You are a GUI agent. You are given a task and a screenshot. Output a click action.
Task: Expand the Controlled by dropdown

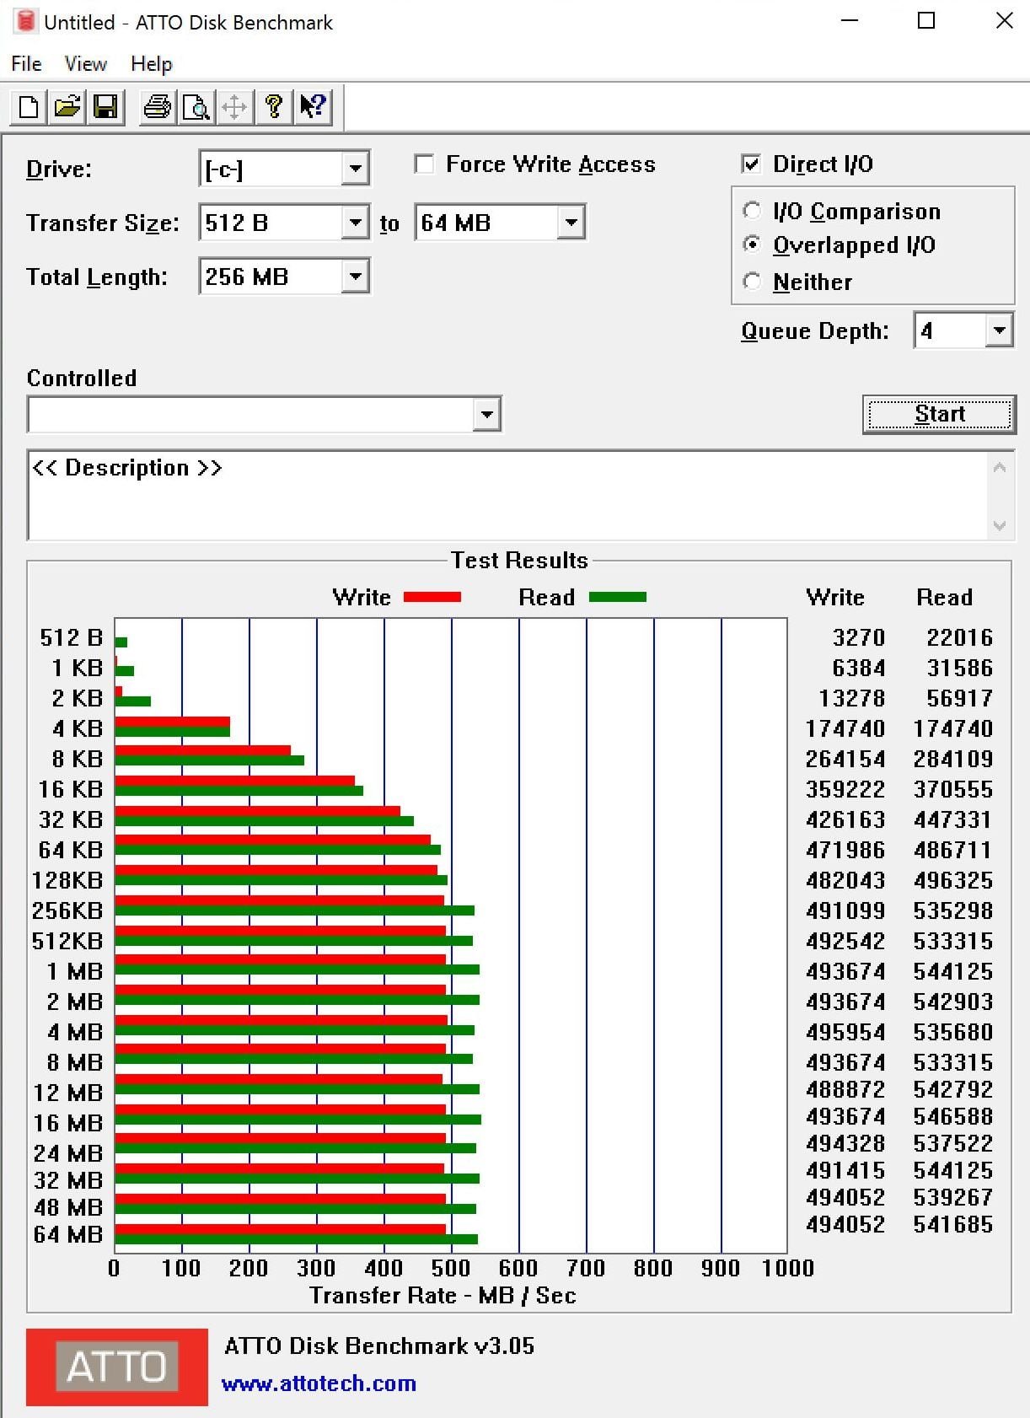coord(486,414)
